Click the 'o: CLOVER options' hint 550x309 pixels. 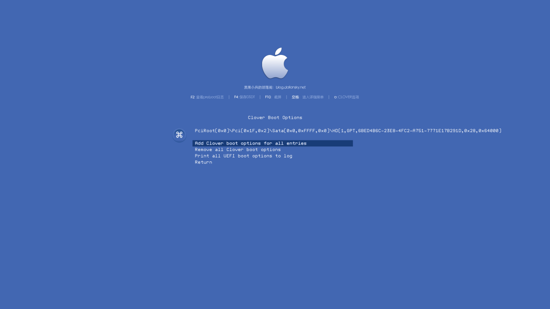point(346,97)
